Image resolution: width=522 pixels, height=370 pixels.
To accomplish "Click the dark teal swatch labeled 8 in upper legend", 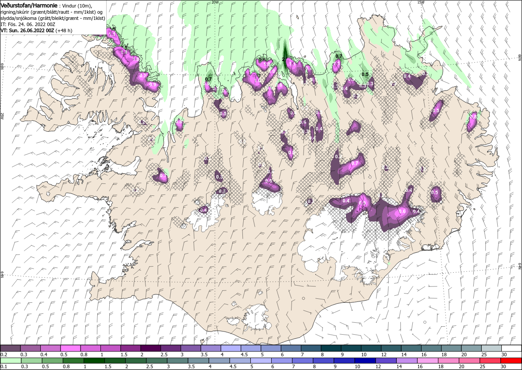I will pos(331,348).
